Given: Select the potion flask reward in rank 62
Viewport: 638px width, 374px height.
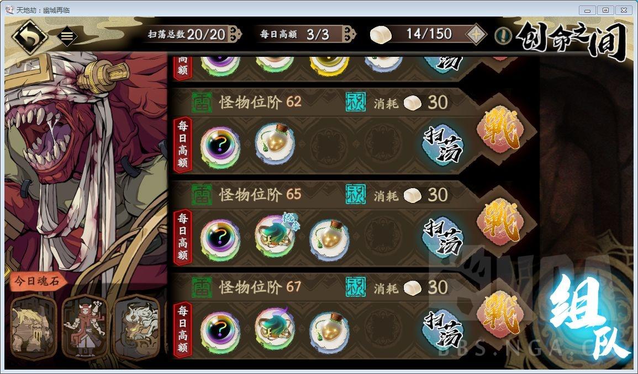Looking at the screenshot, I should point(275,144).
